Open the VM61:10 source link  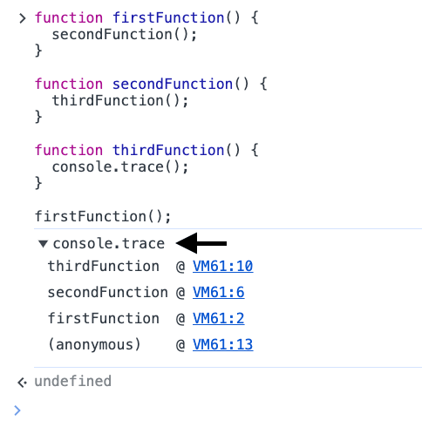[x=222, y=266]
